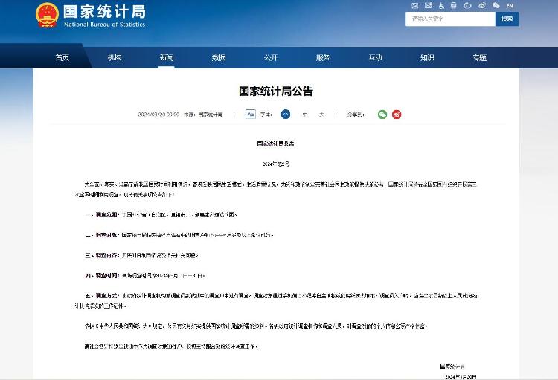558x380 pixels.
Task: Click the 国家统计局公告 main headline
Action: tap(276, 91)
